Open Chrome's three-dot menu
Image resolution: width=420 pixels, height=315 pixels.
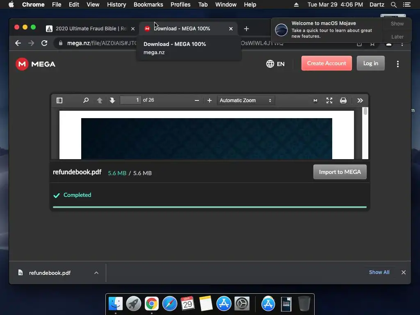point(402,43)
